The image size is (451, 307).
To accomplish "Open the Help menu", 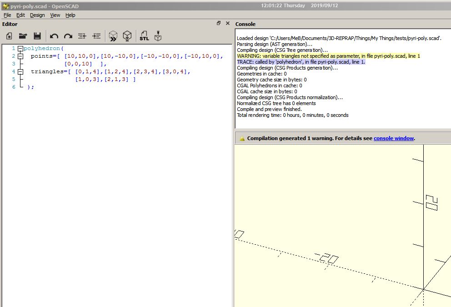I will (x=70, y=15).
